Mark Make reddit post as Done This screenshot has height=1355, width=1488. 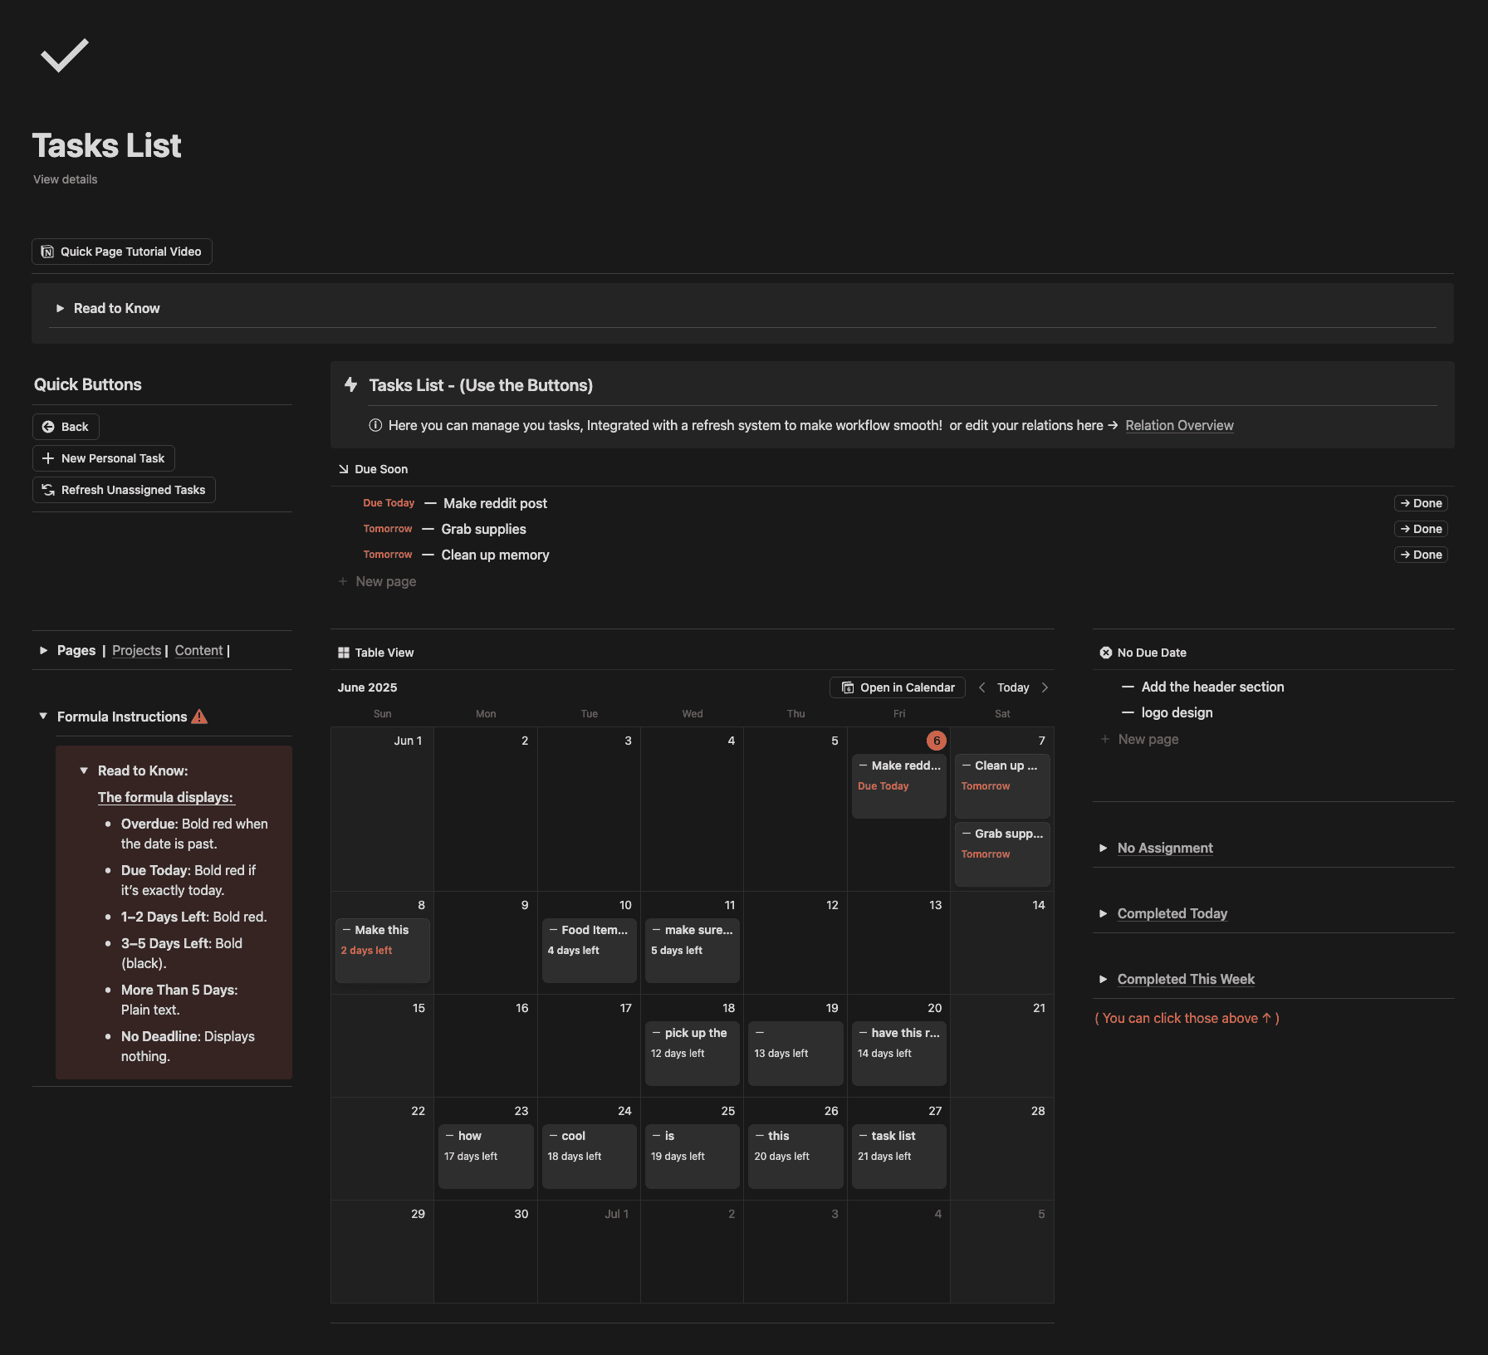tap(1421, 503)
